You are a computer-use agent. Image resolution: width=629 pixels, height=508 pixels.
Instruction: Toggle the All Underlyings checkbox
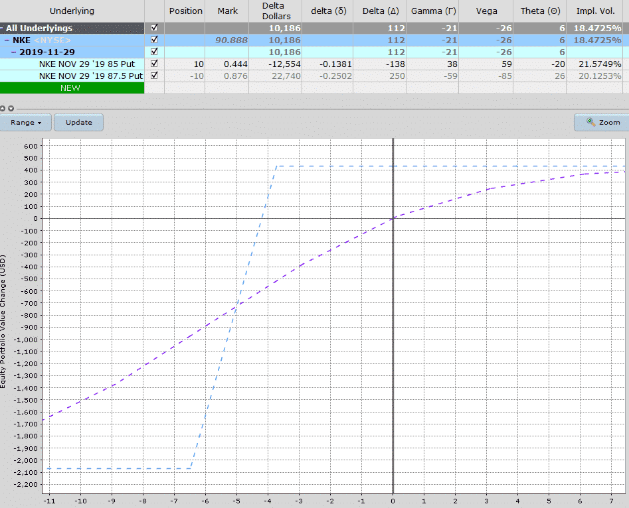pos(154,28)
